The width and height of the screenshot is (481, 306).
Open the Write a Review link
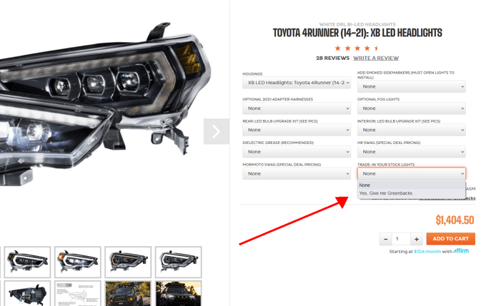pos(376,58)
